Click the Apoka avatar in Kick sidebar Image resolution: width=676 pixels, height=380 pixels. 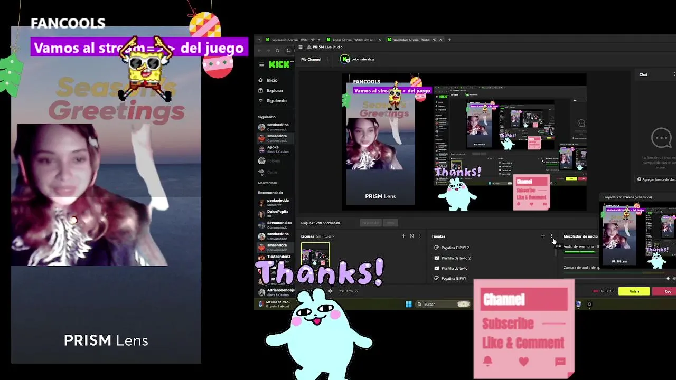pos(261,149)
